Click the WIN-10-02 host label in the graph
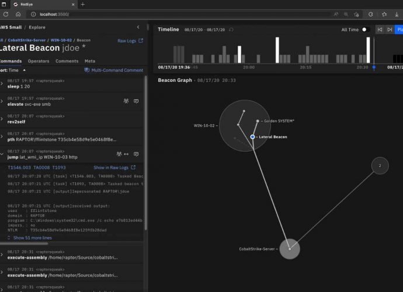Screen dimensions: 403x292 [204, 126]
